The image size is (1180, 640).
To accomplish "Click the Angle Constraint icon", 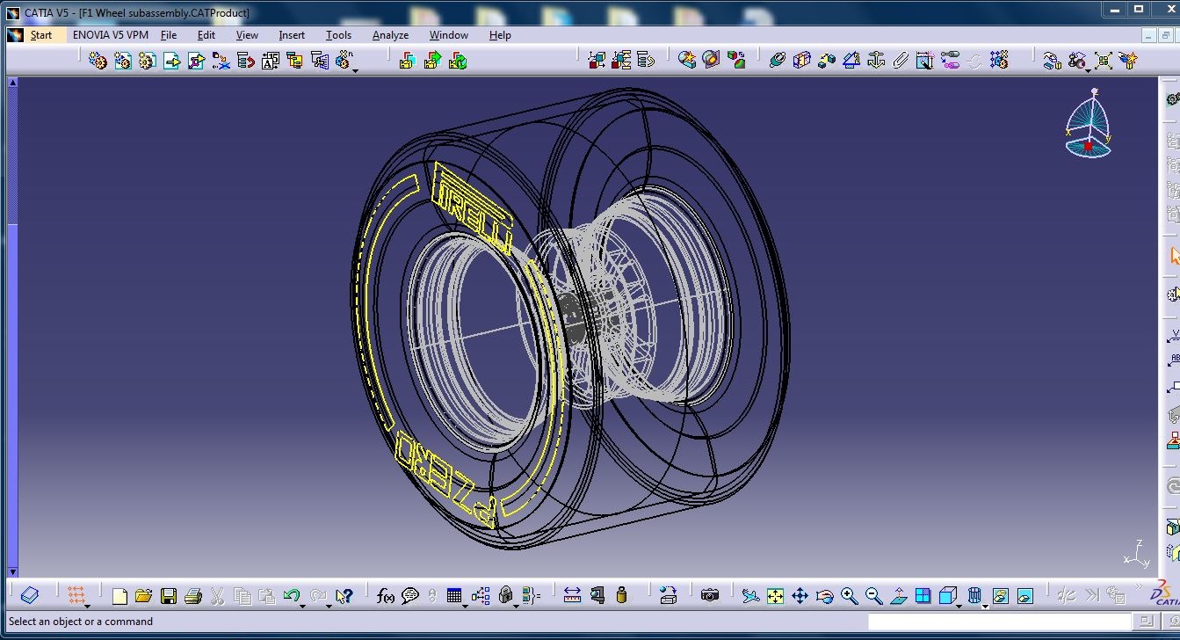I will point(851,60).
